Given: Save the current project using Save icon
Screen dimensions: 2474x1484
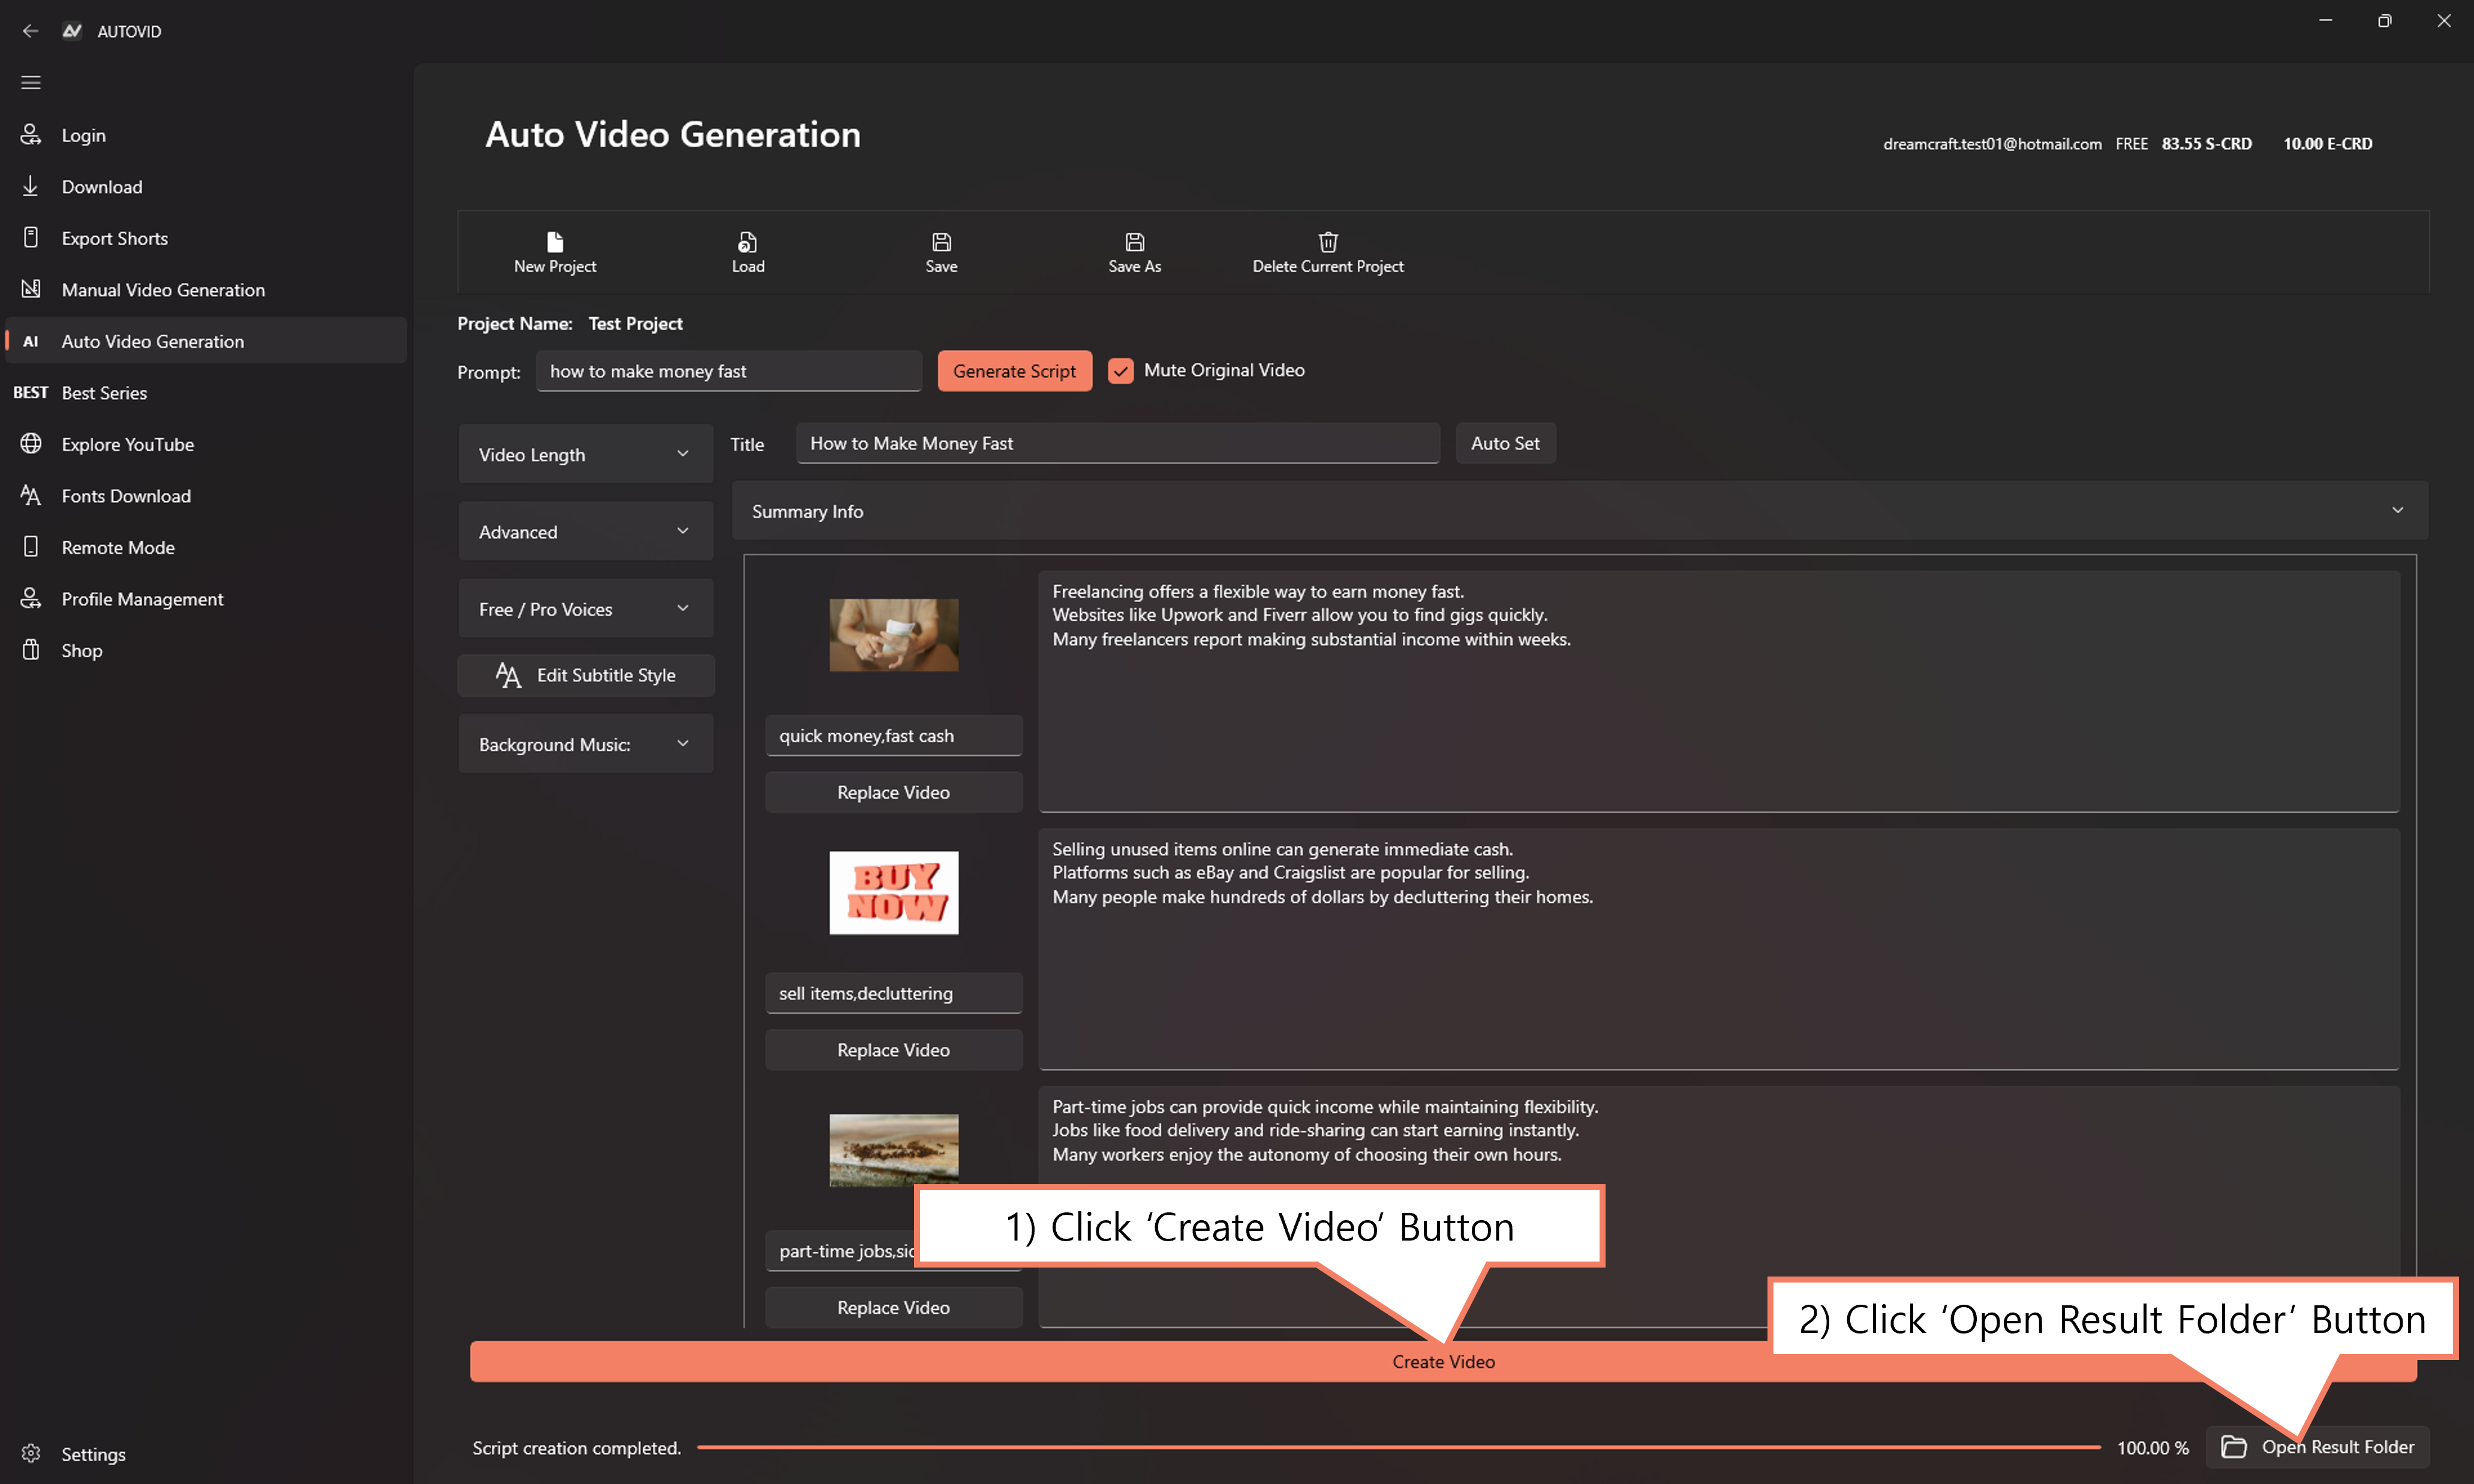Looking at the screenshot, I should coord(940,251).
